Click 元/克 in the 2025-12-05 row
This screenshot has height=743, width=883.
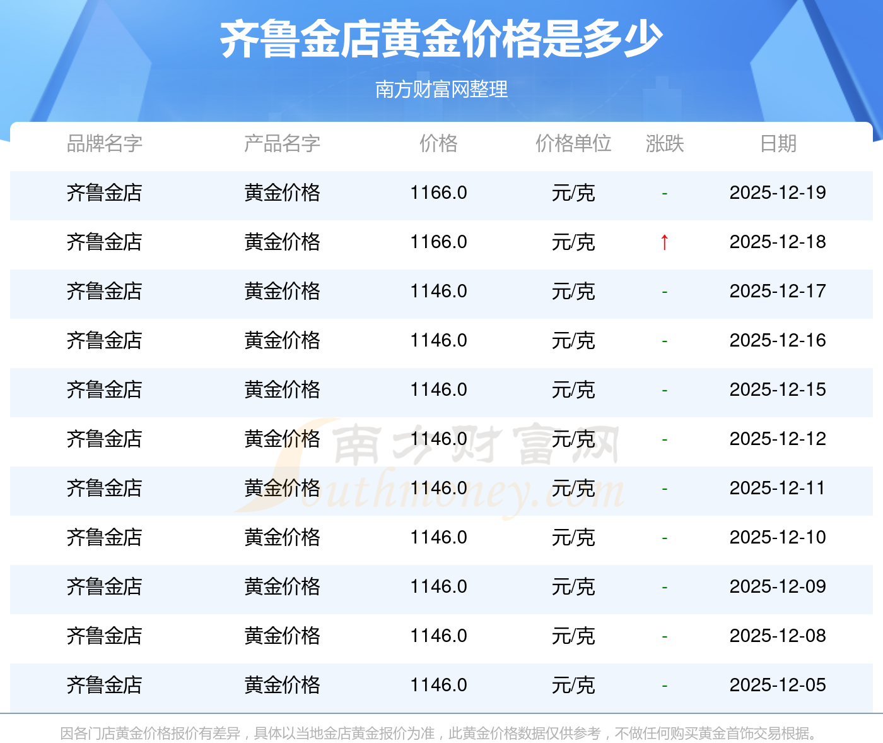tap(573, 685)
